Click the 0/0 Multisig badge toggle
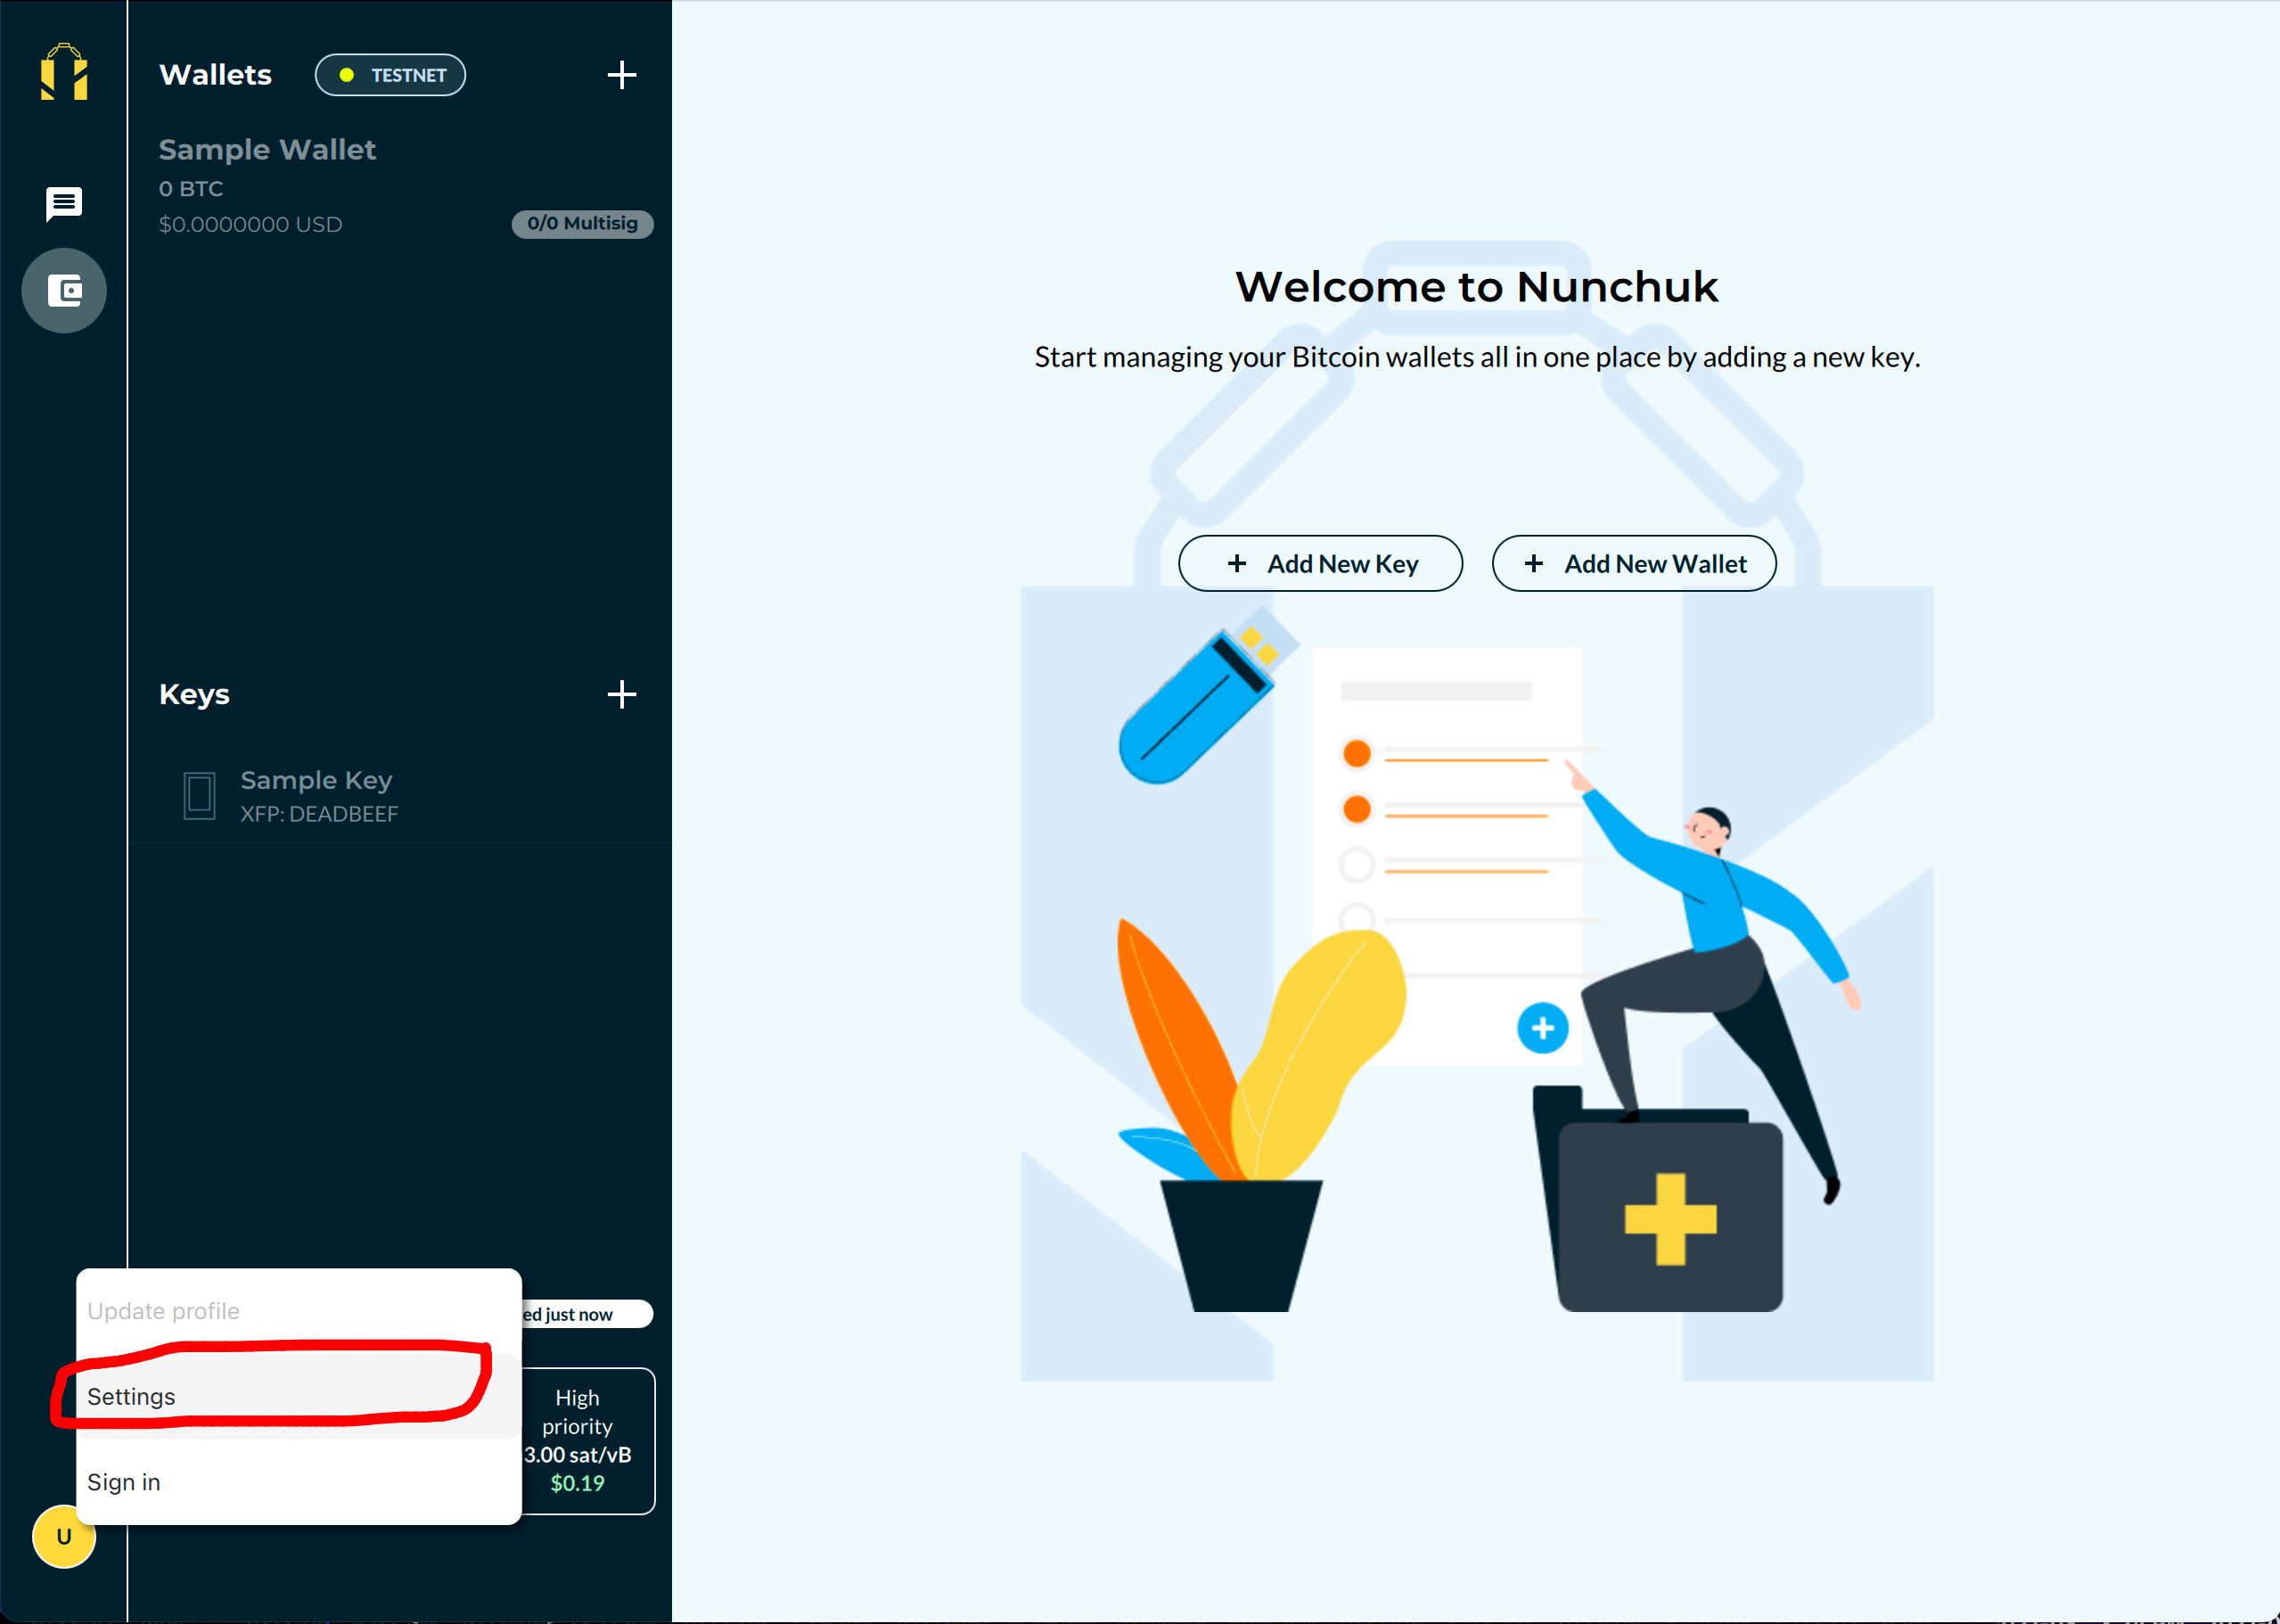2280x1624 pixels. click(582, 223)
